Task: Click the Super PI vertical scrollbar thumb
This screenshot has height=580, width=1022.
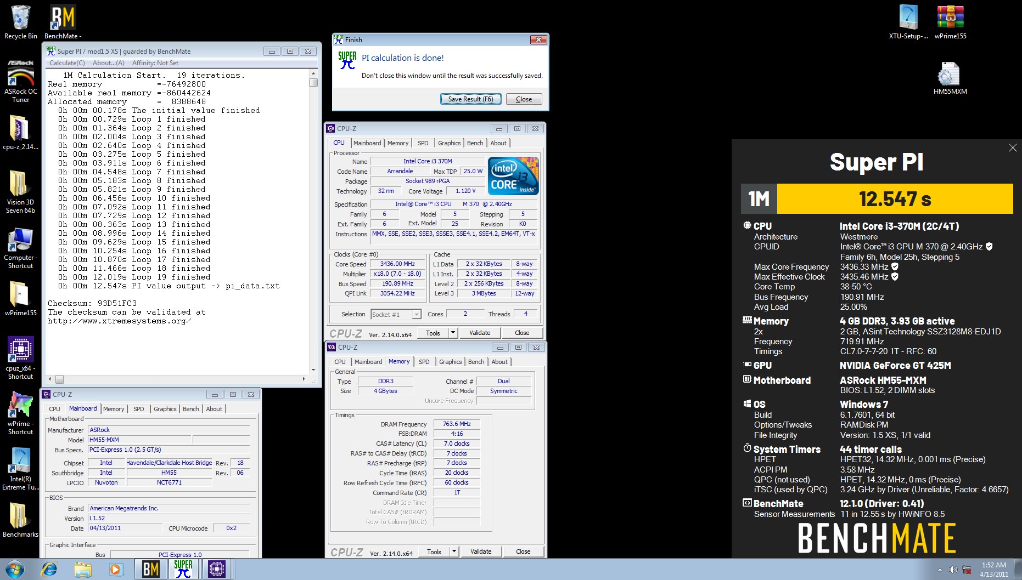Action: coord(313,82)
